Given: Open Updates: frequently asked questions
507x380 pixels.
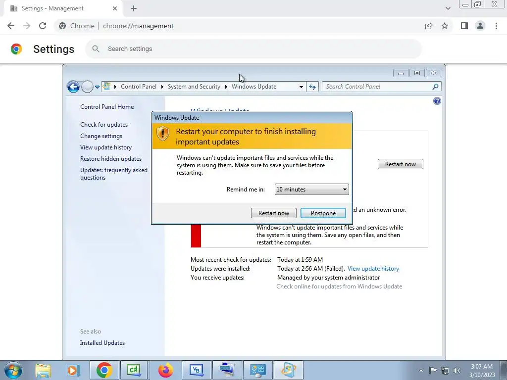Looking at the screenshot, I should pyautogui.click(x=114, y=174).
